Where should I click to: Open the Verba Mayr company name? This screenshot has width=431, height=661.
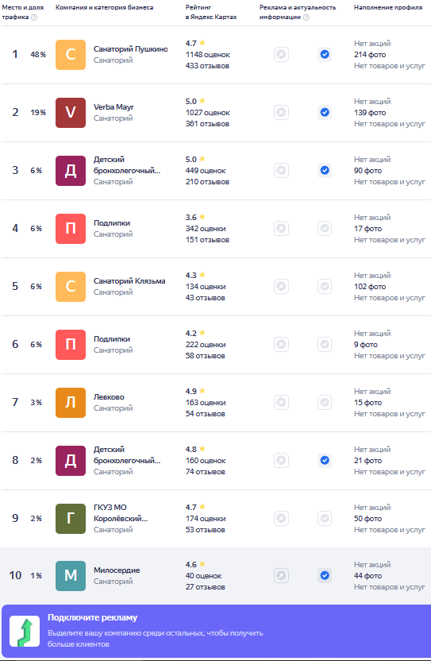click(114, 107)
